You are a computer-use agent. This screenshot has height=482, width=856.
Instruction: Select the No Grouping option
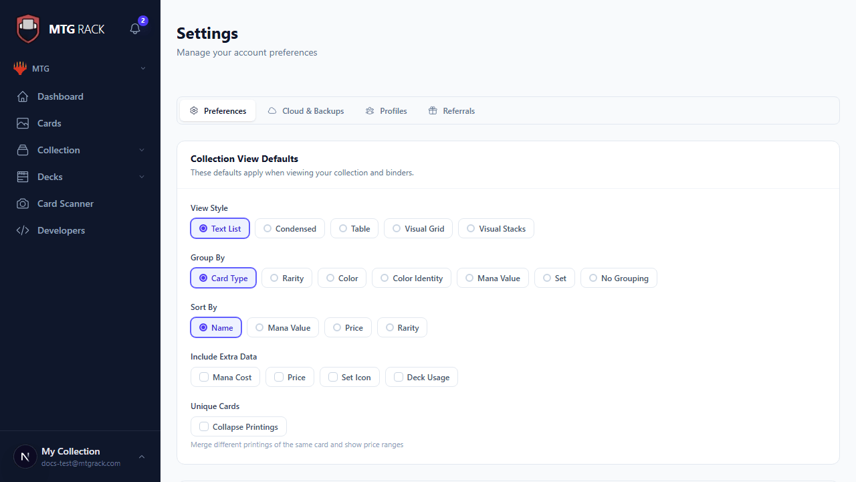619,278
